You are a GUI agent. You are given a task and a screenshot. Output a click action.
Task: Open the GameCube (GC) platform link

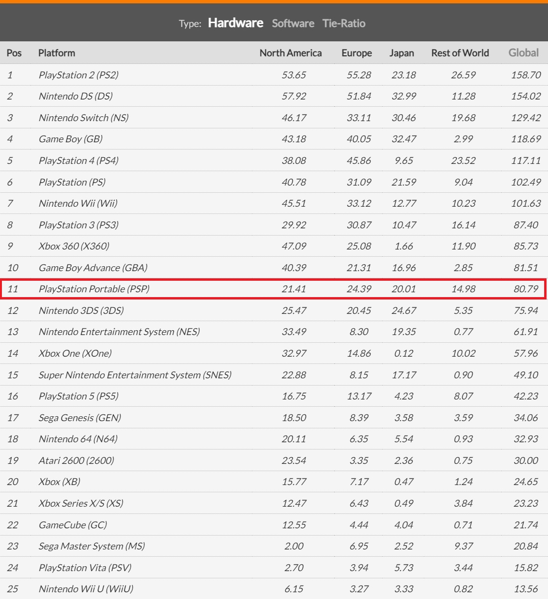(73, 525)
